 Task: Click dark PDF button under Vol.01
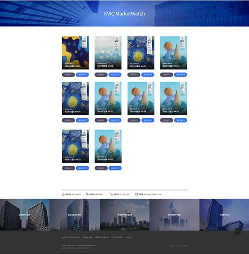(101, 168)
